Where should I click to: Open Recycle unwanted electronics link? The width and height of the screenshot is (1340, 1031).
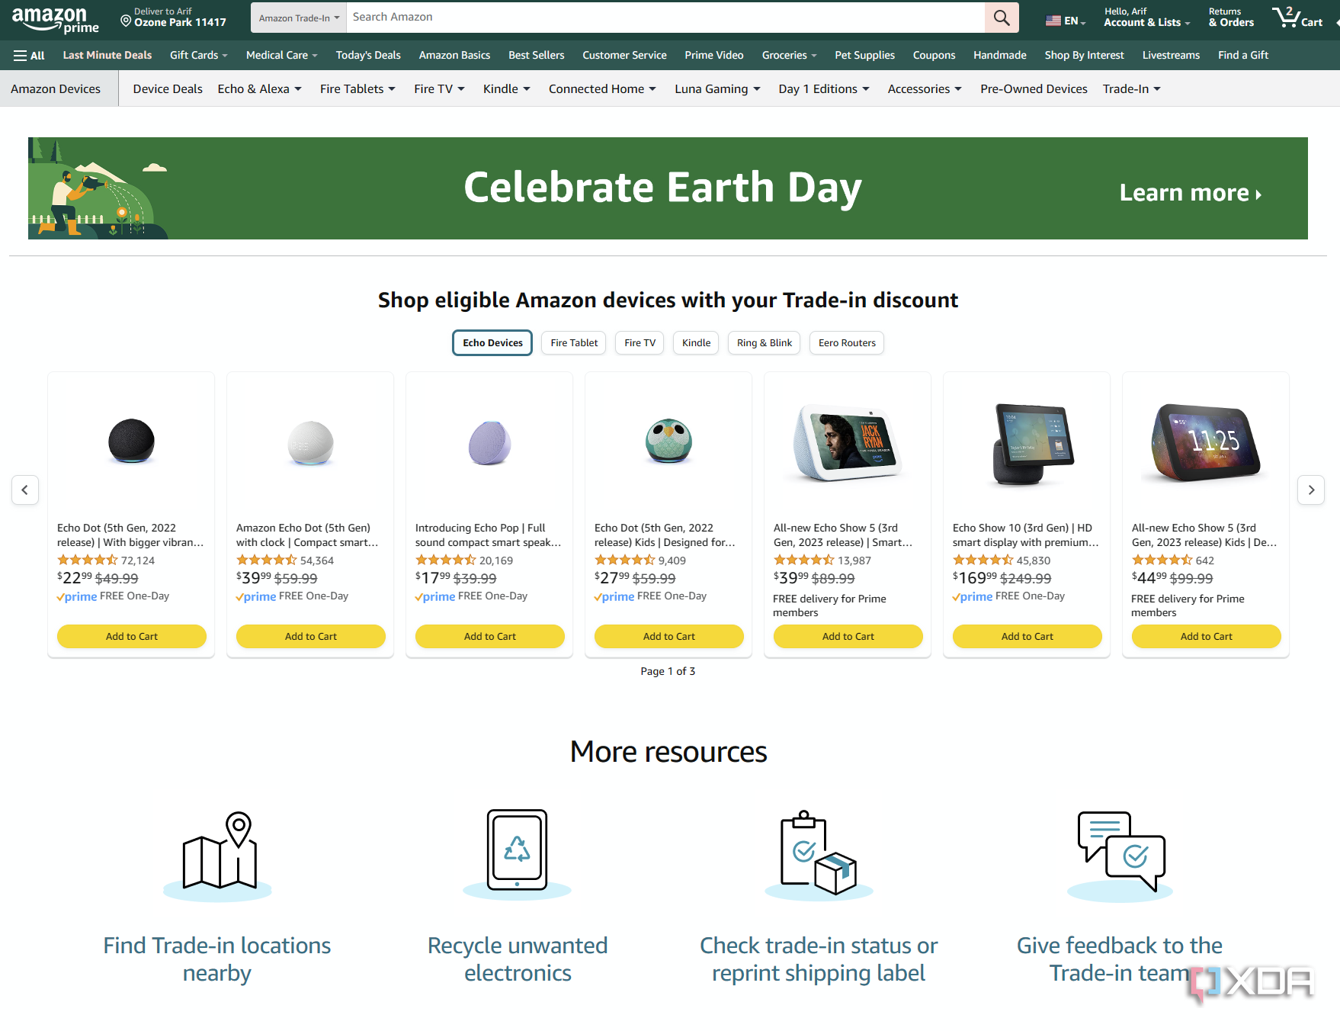pos(518,959)
